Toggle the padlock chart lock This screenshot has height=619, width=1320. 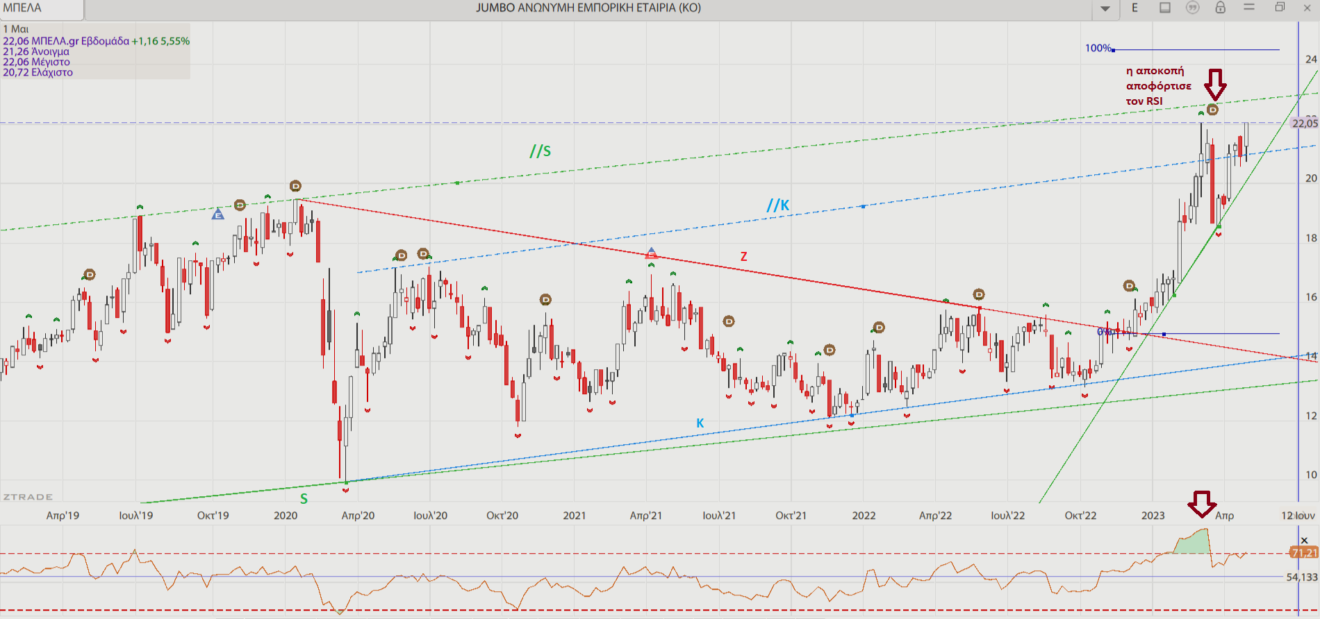pyautogui.click(x=1220, y=8)
